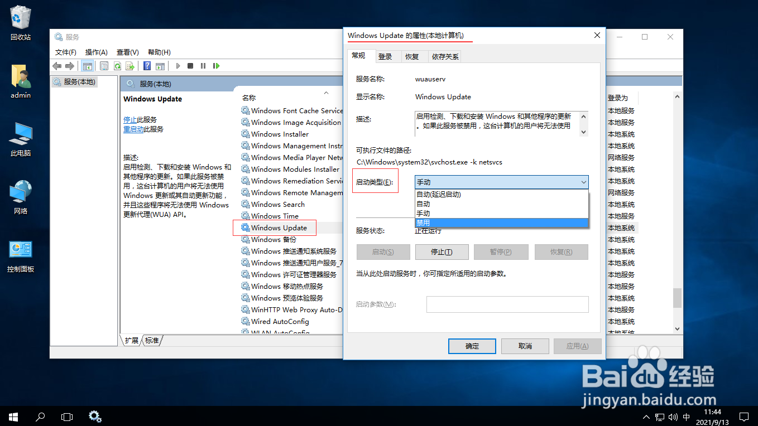Click the gear icon beside Windows Search

click(246, 204)
